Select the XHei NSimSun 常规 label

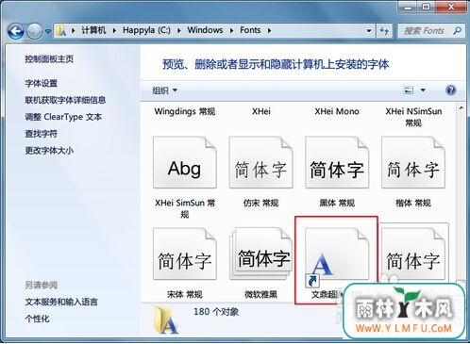pyautogui.click(x=413, y=117)
